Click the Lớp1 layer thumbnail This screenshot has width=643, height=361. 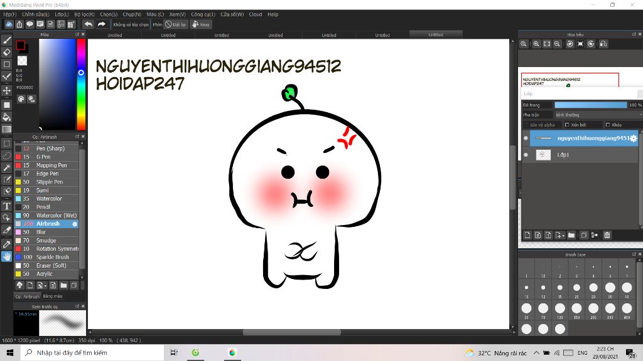click(x=543, y=155)
